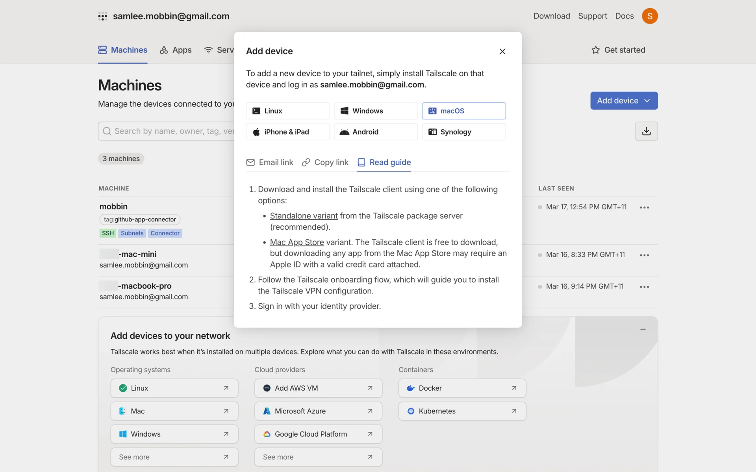
Task: Collapse Add devices to your network panel
Action: 643,329
